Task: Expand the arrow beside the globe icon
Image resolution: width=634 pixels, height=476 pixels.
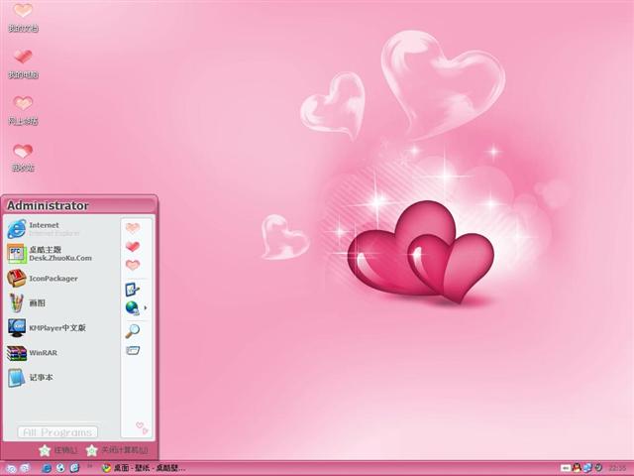Action: [x=146, y=308]
